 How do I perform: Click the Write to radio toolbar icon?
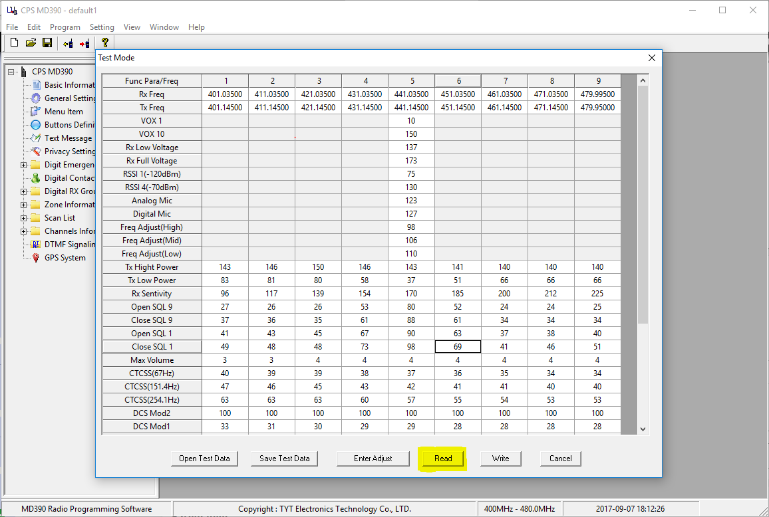[x=84, y=43]
